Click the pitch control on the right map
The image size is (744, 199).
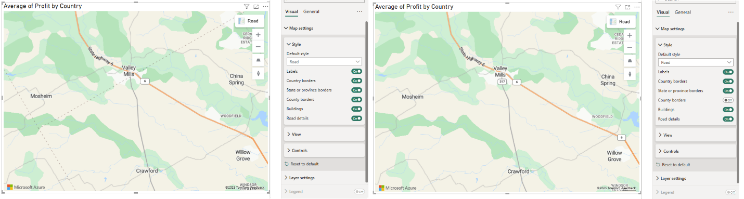tap(630, 61)
